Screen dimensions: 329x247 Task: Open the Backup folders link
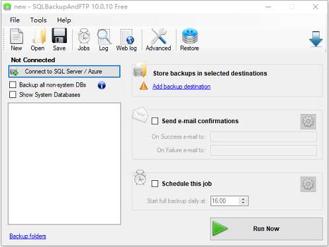click(x=28, y=236)
